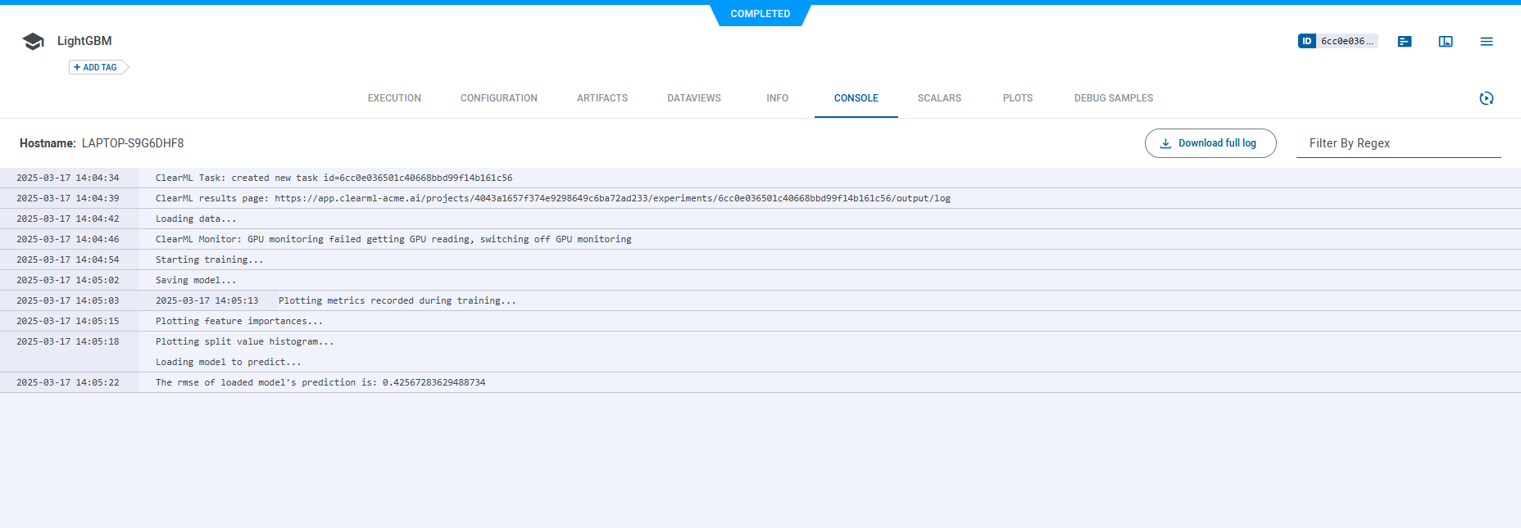Switch to the info panel view icon
1521x528 pixels.
click(1445, 42)
